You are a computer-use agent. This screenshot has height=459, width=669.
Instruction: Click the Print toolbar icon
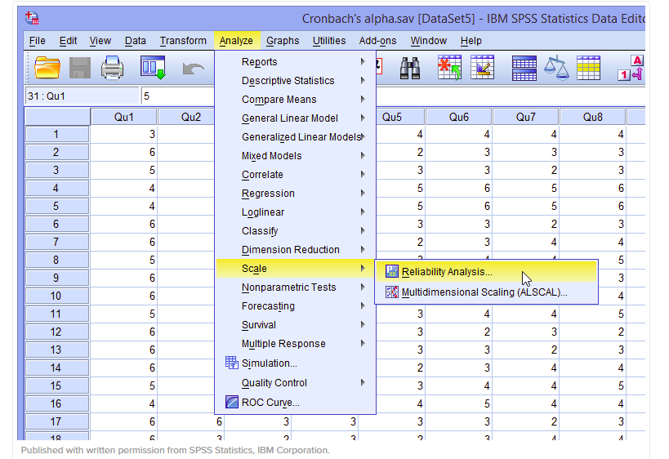click(x=112, y=68)
